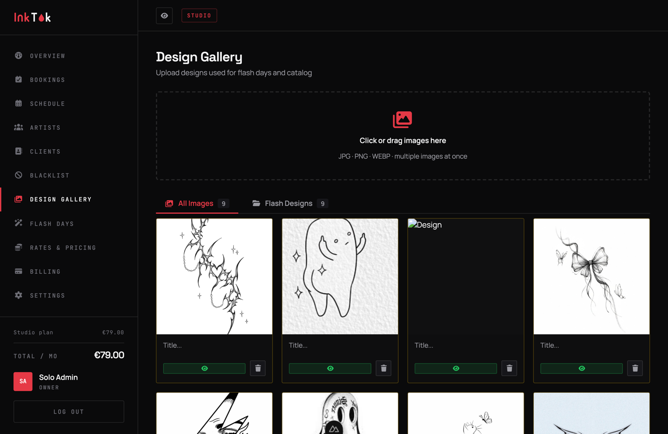The height and width of the screenshot is (434, 668).
Task: Toggle visibility of ribbon bow design
Action: point(582,368)
